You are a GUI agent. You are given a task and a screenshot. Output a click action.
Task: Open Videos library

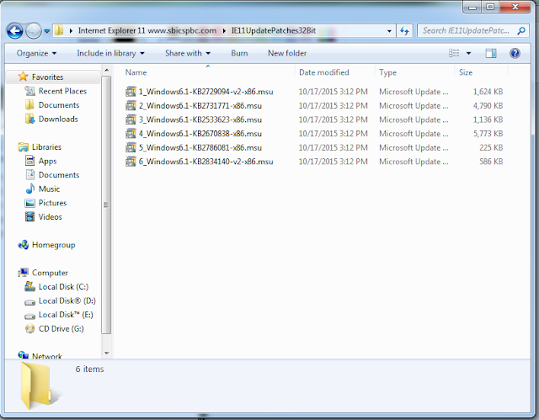point(51,217)
